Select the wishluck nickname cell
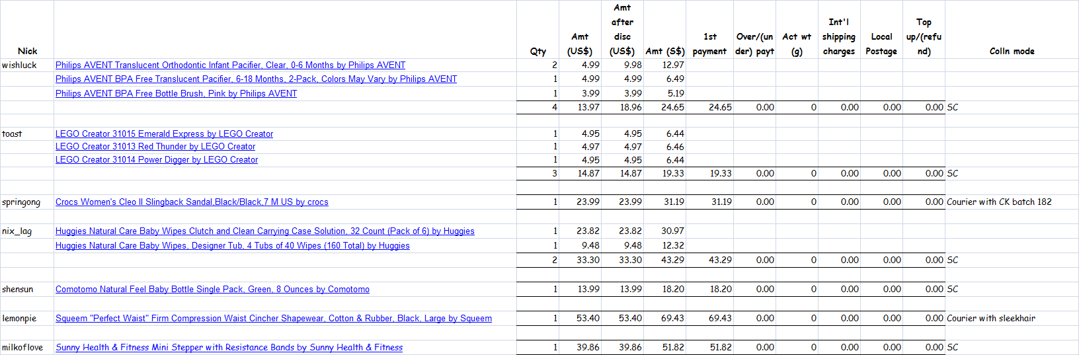The image size is (1079, 355). 27,65
